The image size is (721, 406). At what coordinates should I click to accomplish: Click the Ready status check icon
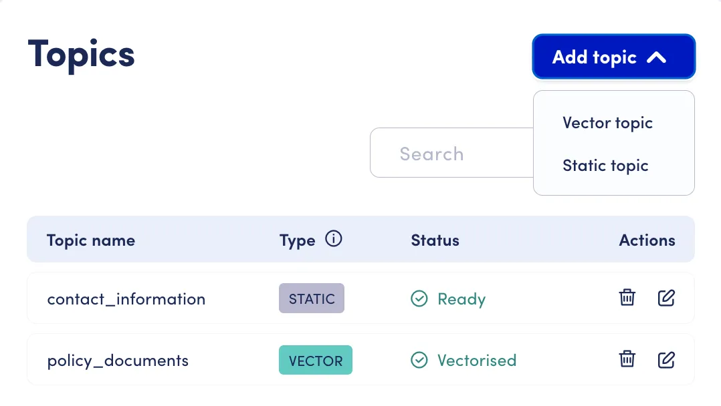point(419,298)
